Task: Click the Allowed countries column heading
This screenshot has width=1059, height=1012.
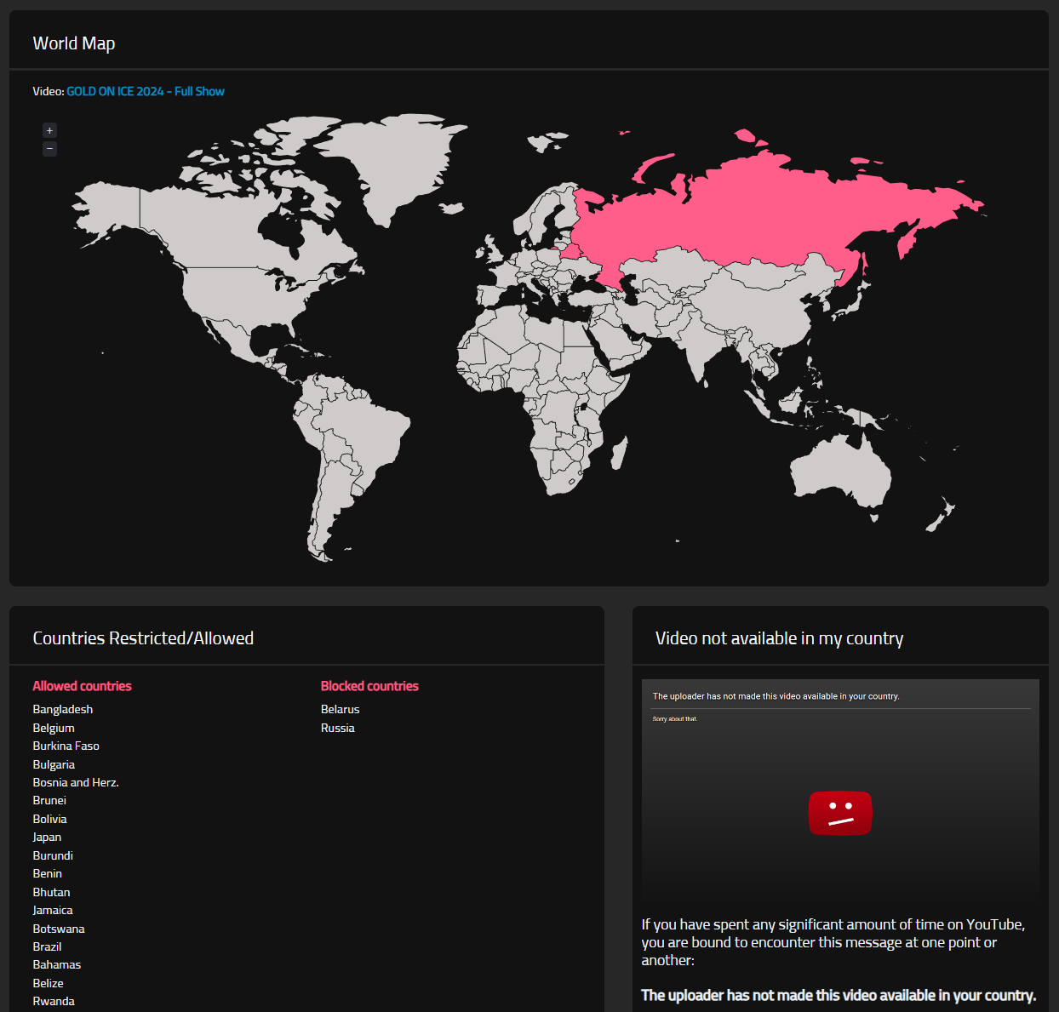Action: point(82,686)
